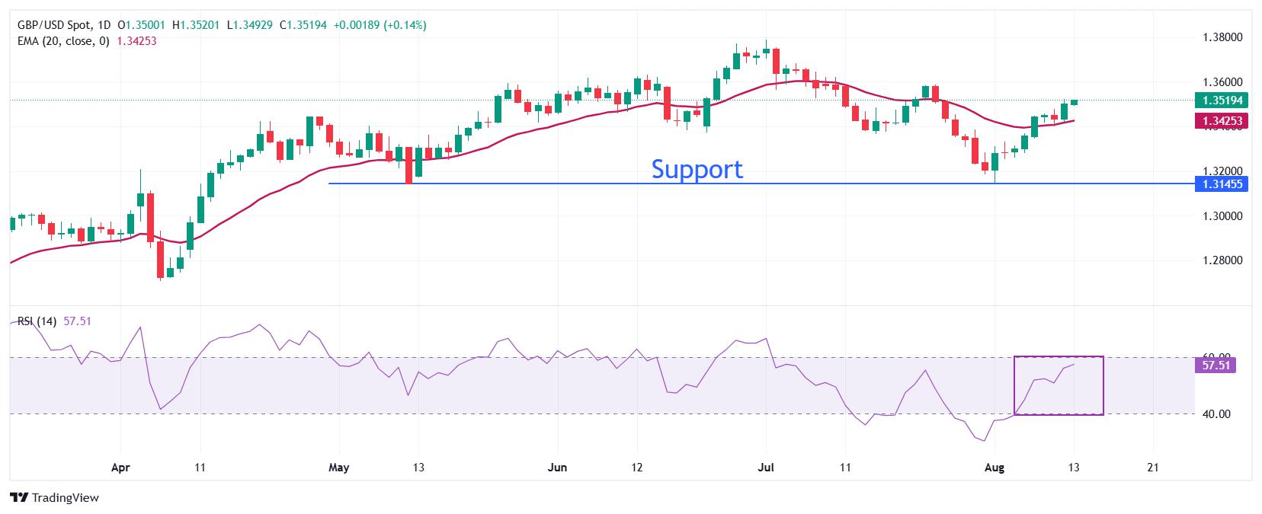Click the TradingView logo icon

[x=20, y=497]
